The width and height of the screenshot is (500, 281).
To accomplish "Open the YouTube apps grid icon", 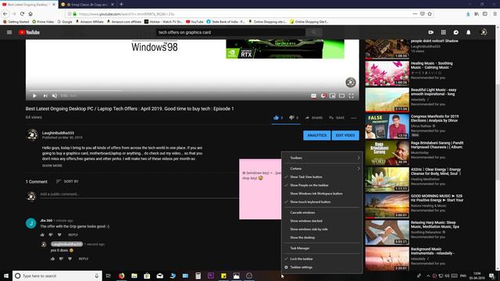I will (x=443, y=32).
